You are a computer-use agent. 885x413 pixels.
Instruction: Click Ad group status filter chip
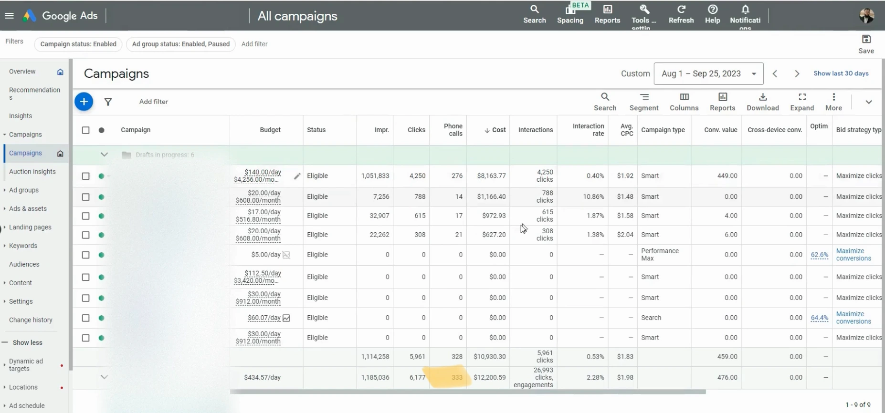click(x=181, y=44)
